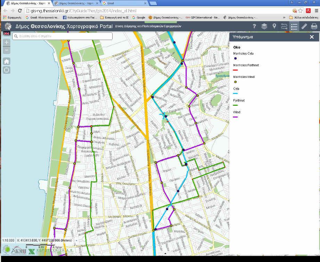Expand hidden bookmarks with the chevron
The height and width of the screenshot is (262, 320).
(284, 18)
